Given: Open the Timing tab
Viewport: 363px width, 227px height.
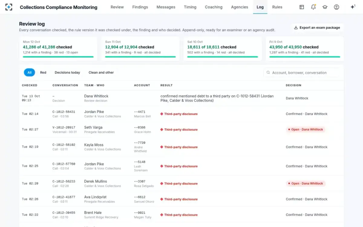Looking at the screenshot, I should click(190, 7).
